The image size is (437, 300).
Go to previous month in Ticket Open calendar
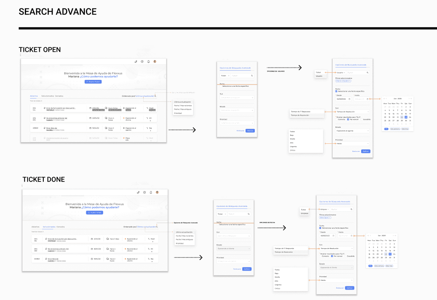pos(386,98)
